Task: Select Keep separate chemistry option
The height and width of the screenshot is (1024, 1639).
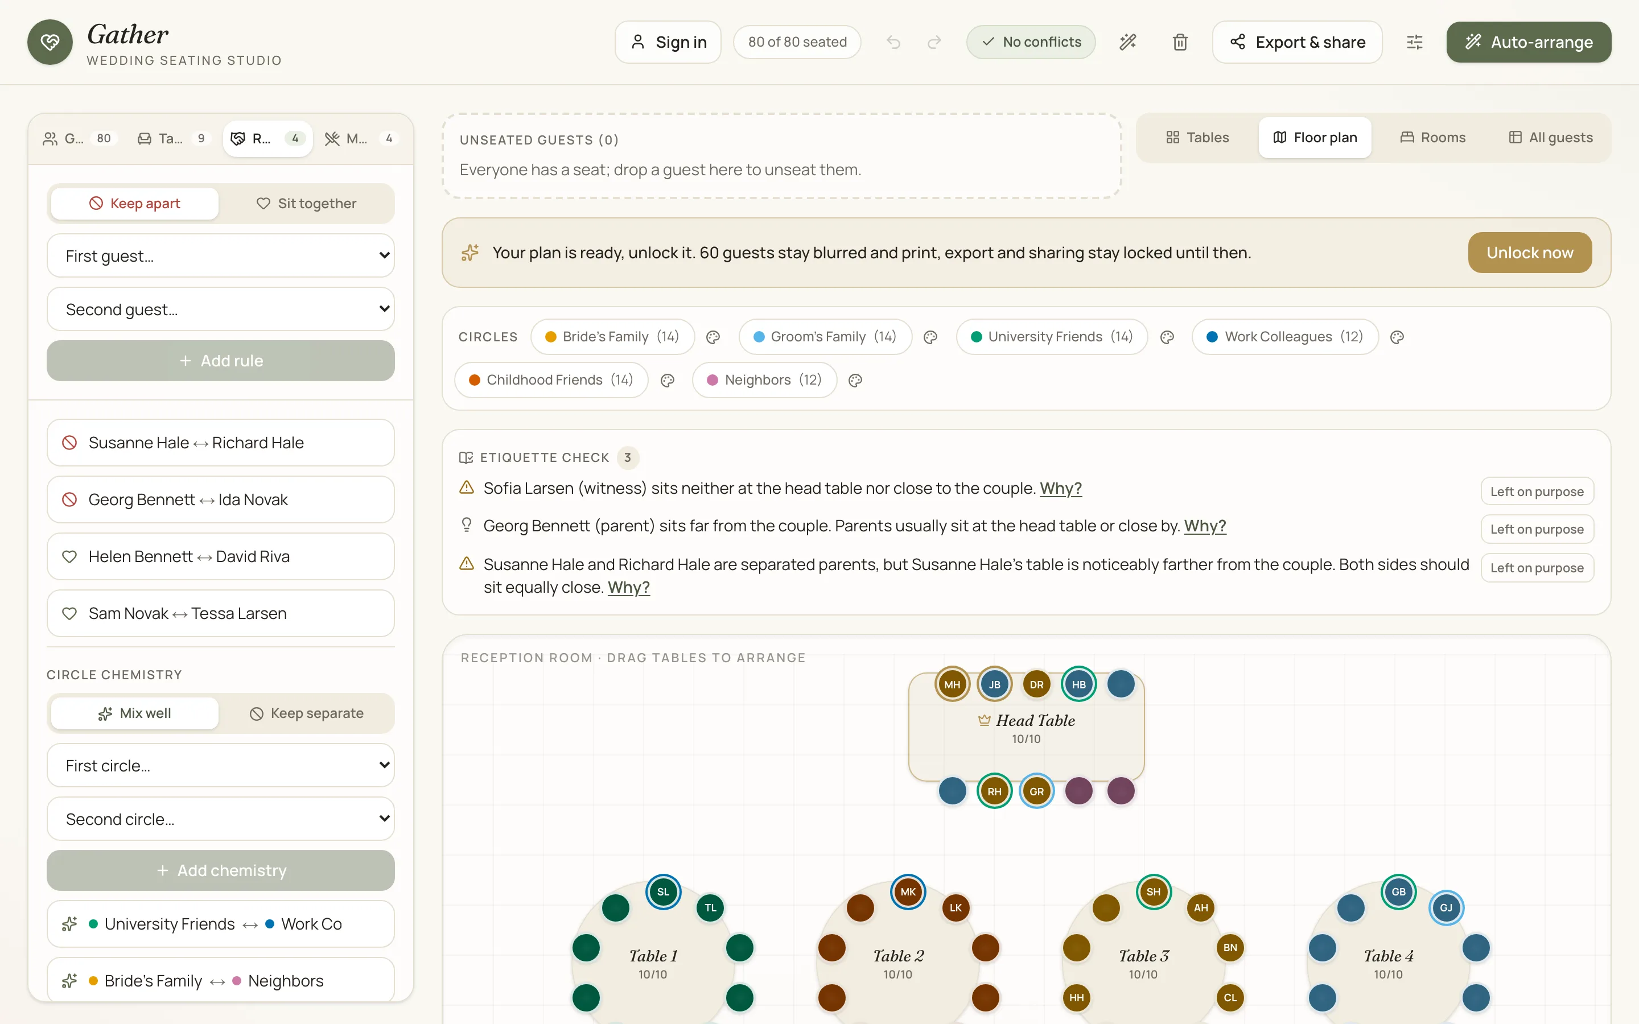Action: [306, 713]
